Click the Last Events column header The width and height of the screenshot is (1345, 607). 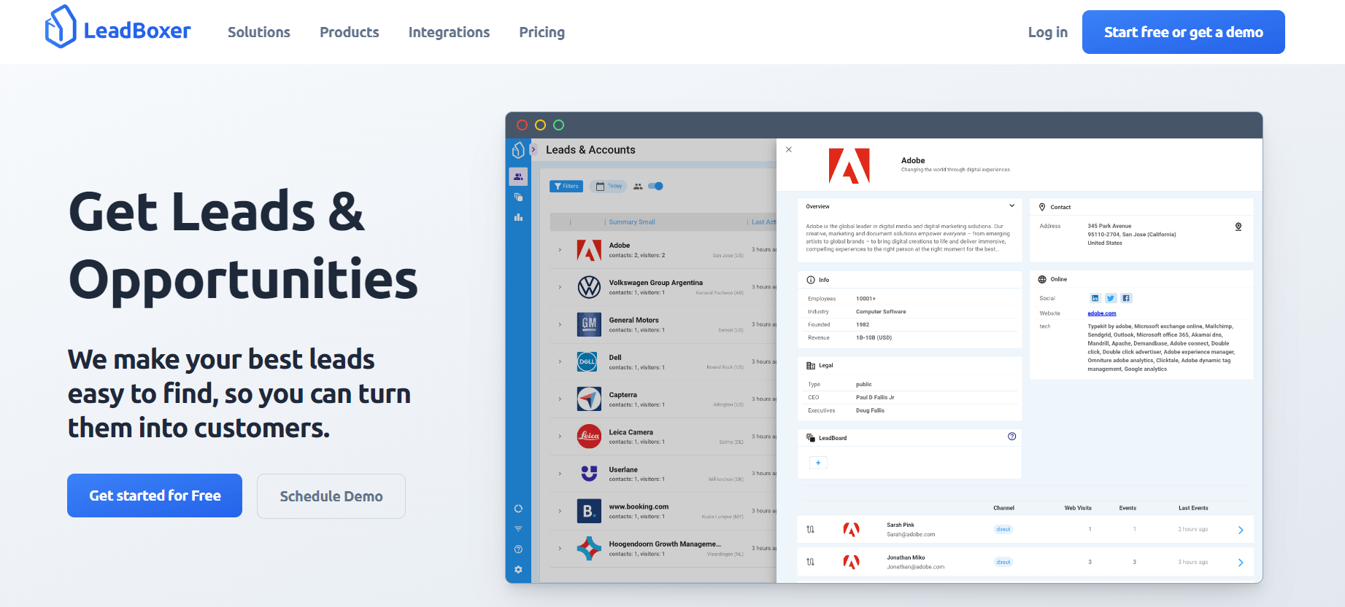(x=1193, y=508)
